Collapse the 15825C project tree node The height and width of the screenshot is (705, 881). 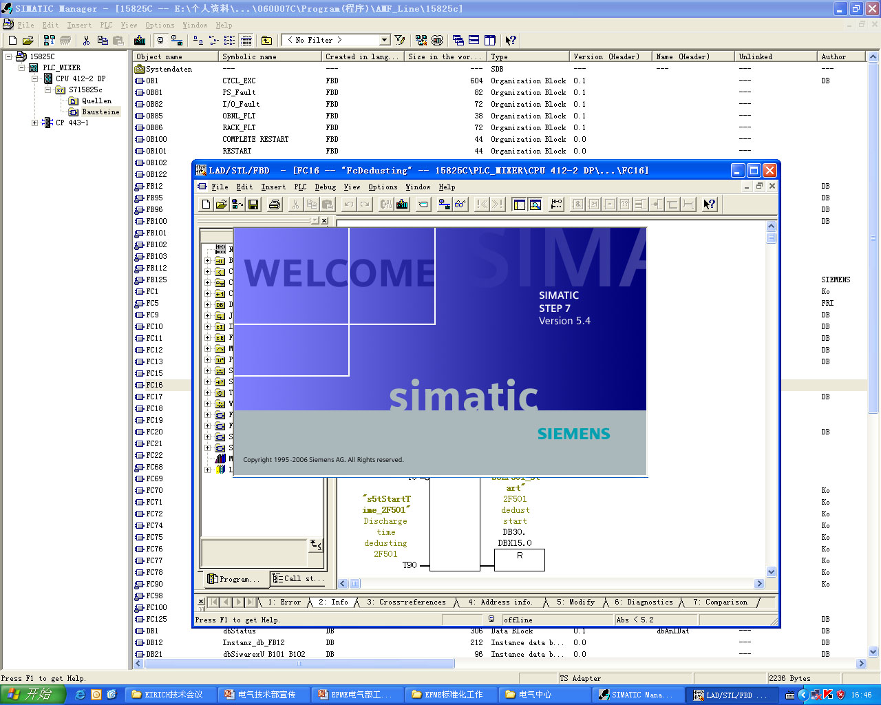(x=9, y=56)
